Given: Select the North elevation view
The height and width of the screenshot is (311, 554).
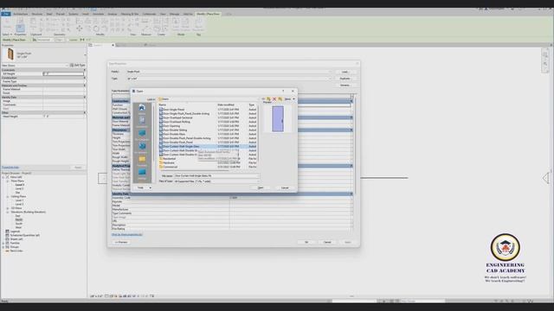Looking at the screenshot, I should (x=19, y=219).
